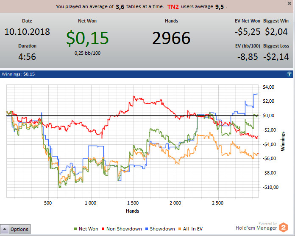Viewport: 295px width, 236px height.
Task: Click the blue Showdown legend swatch
Action: coord(147,229)
